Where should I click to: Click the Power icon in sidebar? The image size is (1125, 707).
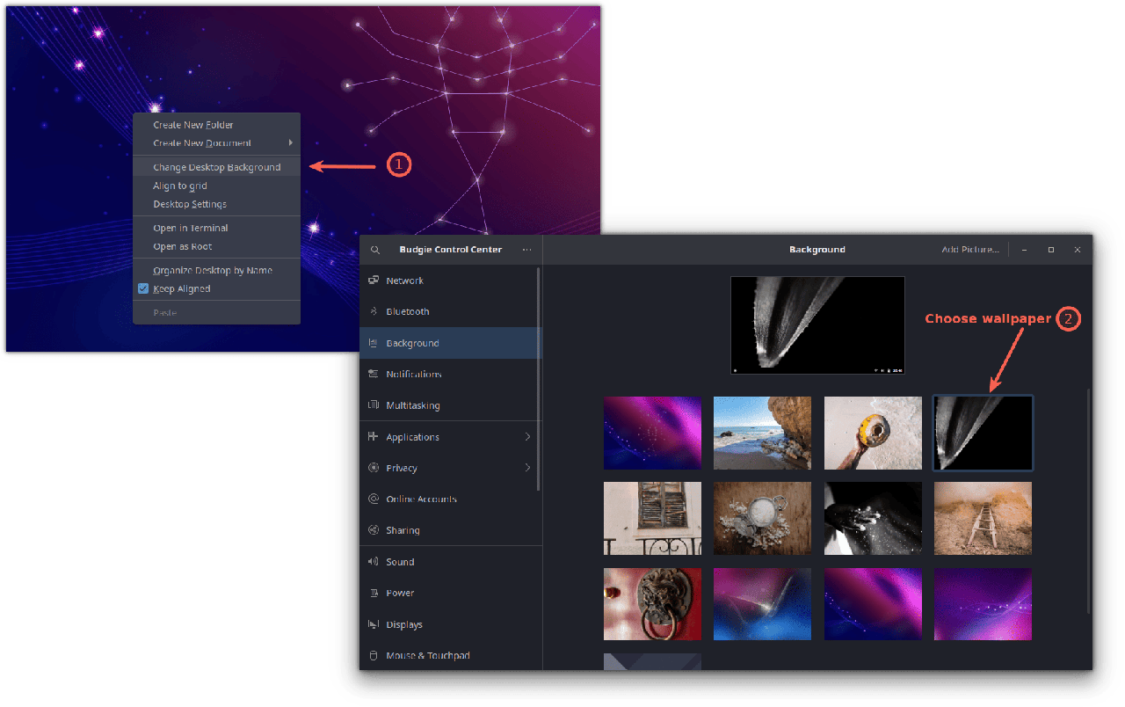374,593
